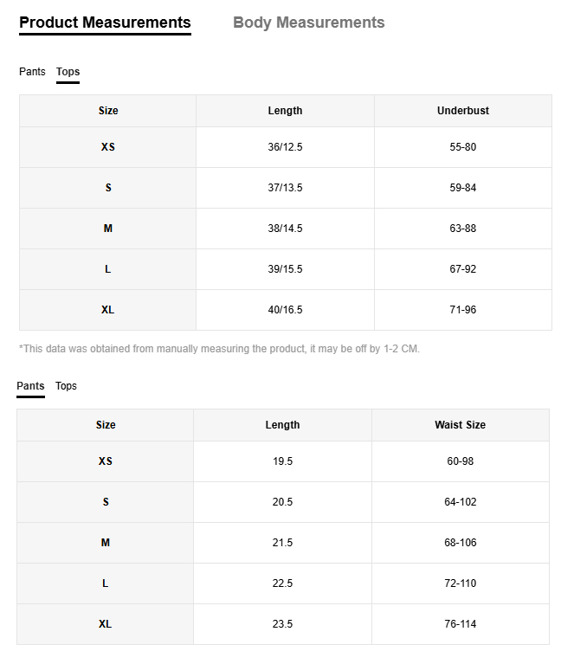This screenshot has height=651, width=561.
Task: Click Underbust column header in tops table
Action: click(x=462, y=111)
